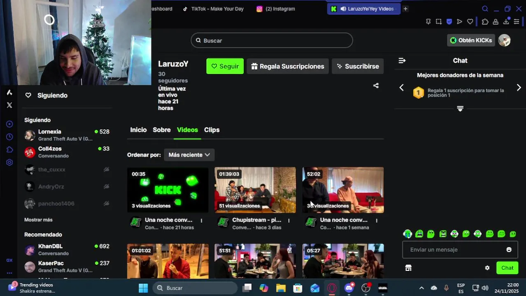Open the X (Twitter) sidebar icon

pos(9,105)
